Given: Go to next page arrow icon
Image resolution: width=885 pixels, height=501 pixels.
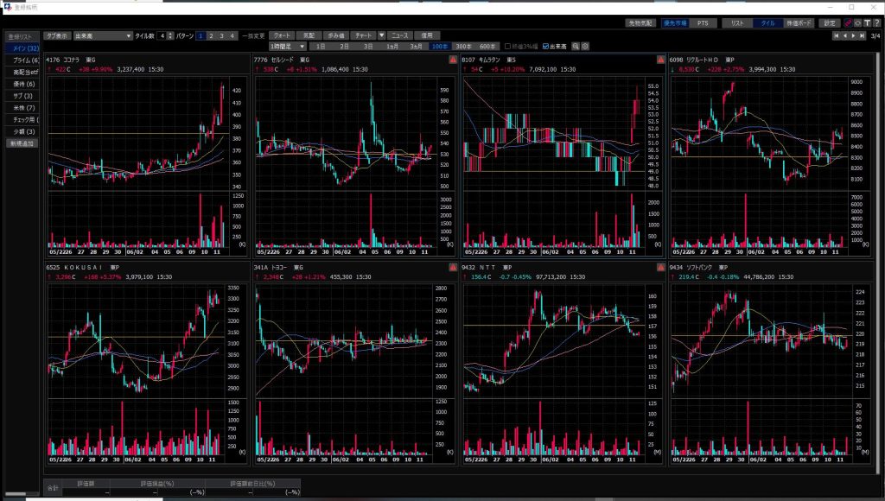Looking at the screenshot, I should 854,36.
